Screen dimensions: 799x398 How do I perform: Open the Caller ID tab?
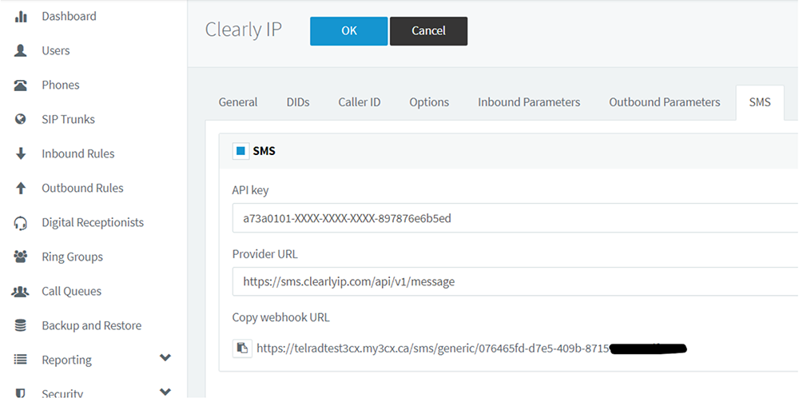click(x=360, y=102)
